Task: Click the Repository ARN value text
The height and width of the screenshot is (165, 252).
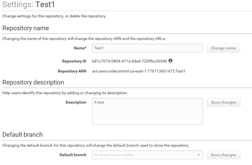Action: pyautogui.click(x=139, y=71)
